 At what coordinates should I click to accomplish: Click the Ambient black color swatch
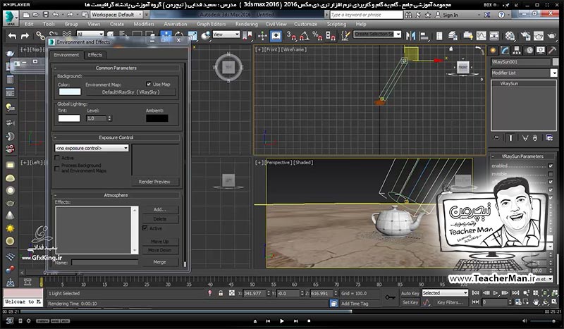pyautogui.click(x=157, y=118)
